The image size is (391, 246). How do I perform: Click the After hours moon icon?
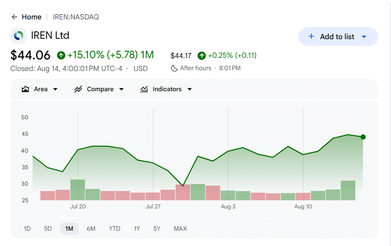click(174, 68)
